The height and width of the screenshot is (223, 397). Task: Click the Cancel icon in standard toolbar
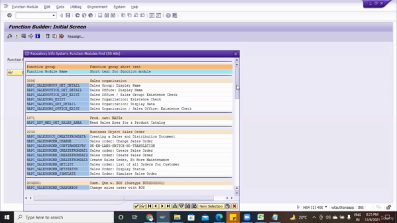(x=91, y=15)
